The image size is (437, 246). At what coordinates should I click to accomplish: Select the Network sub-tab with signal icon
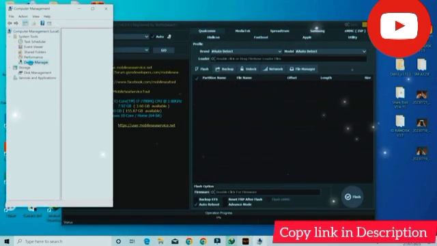click(273, 69)
